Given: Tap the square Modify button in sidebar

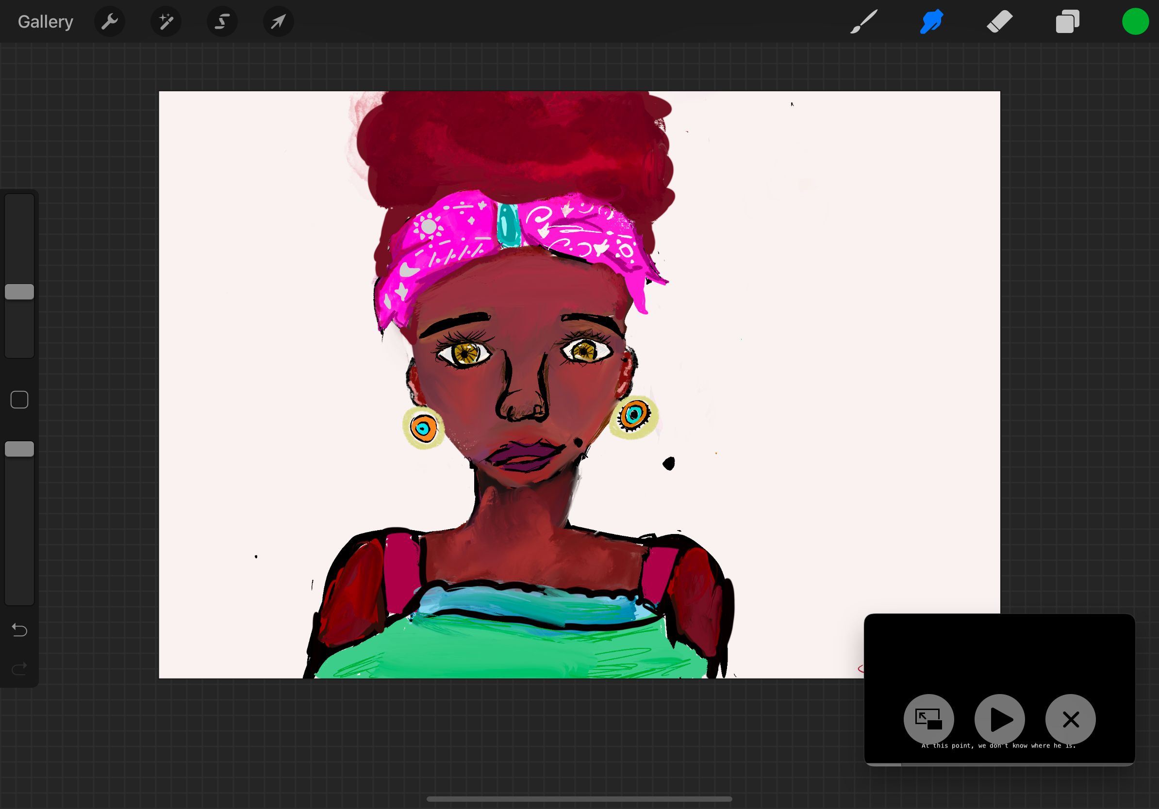Looking at the screenshot, I should [x=19, y=400].
